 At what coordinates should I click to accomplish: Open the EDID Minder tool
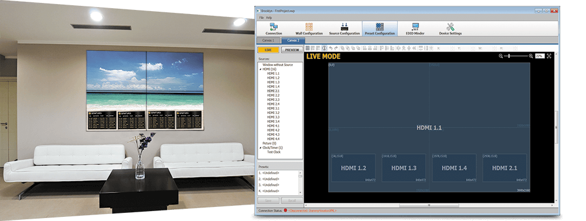415,29
